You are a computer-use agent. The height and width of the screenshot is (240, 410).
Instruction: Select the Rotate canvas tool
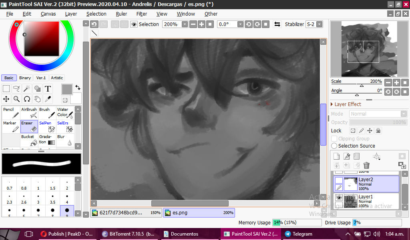[27, 99]
